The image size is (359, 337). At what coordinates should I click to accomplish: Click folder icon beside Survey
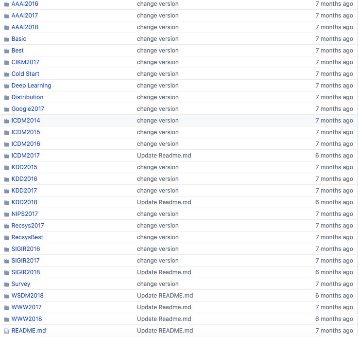[7, 284]
